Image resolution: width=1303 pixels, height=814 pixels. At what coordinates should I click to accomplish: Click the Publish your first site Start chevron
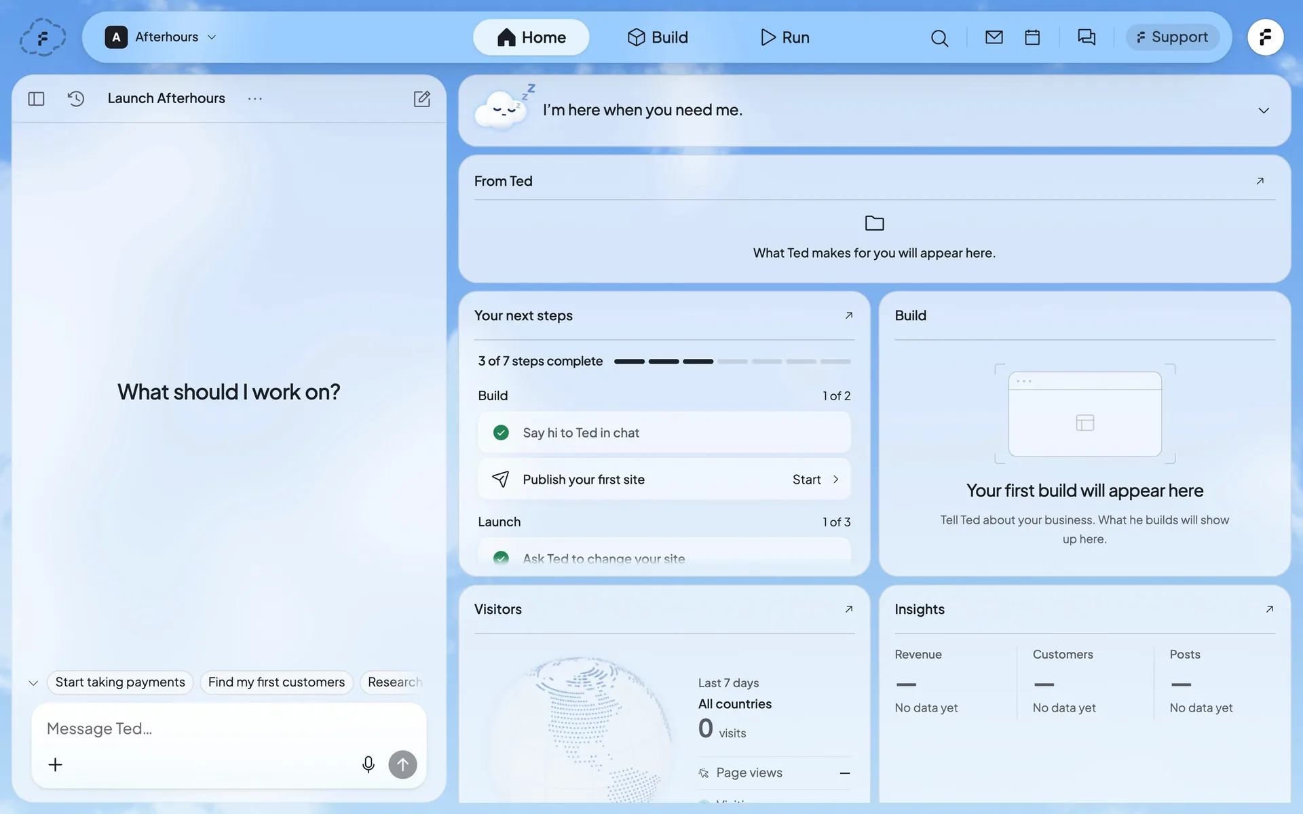(836, 480)
